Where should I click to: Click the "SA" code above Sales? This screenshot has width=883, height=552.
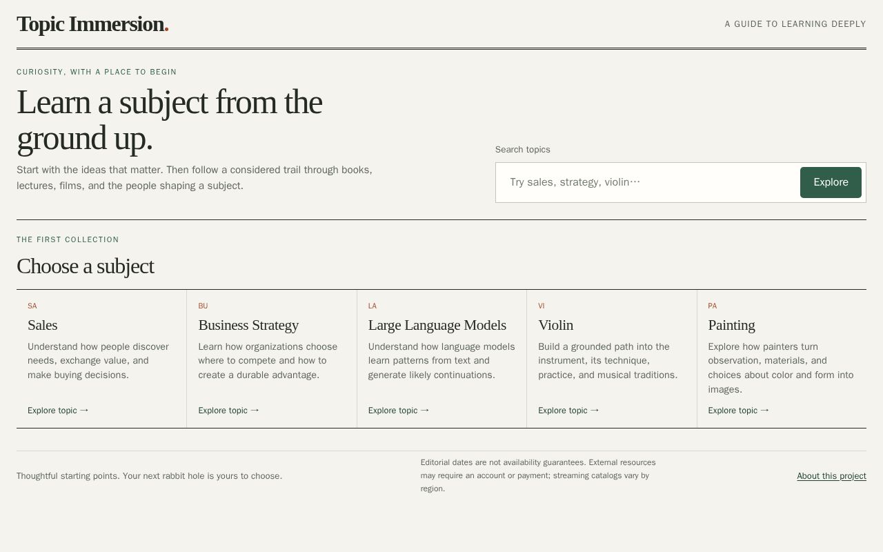coord(32,306)
